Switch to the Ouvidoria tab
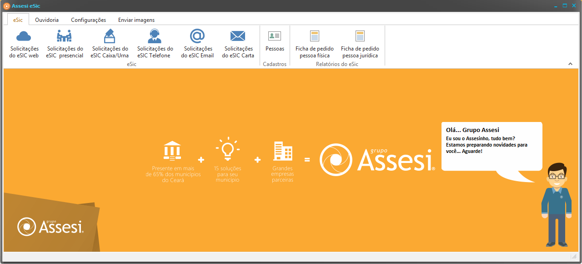The image size is (582, 264). [x=47, y=20]
